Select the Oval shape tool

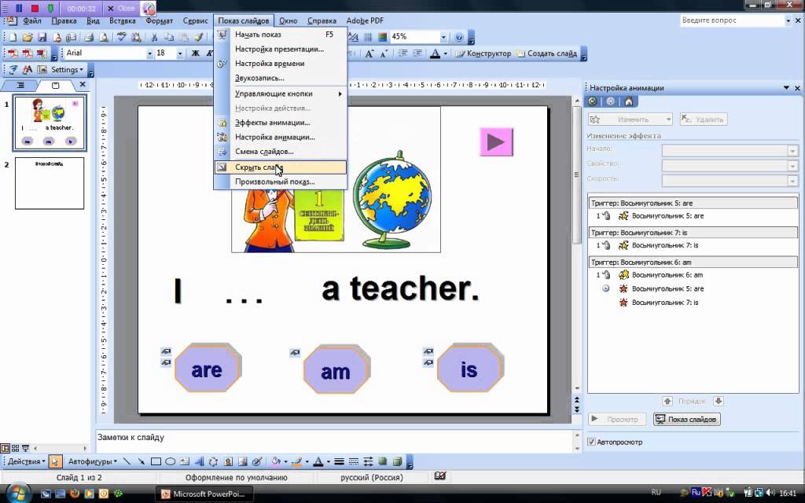coord(171,461)
